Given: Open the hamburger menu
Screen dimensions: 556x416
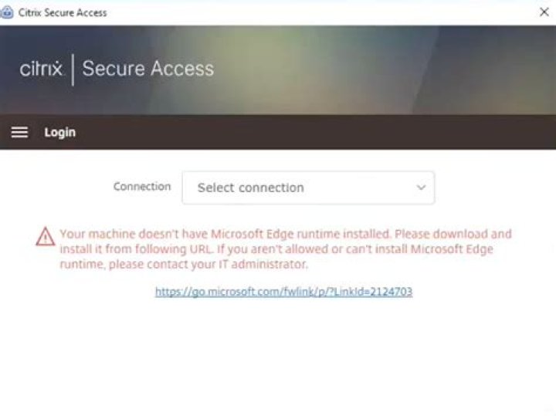Looking at the screenshot, I should [x=19, y=132].
